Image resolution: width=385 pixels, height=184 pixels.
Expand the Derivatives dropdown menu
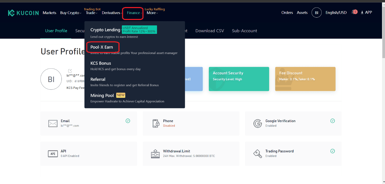[112, 13]
